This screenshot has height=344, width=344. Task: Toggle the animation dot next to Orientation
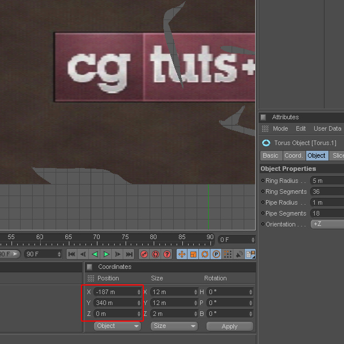coord(263,224)
